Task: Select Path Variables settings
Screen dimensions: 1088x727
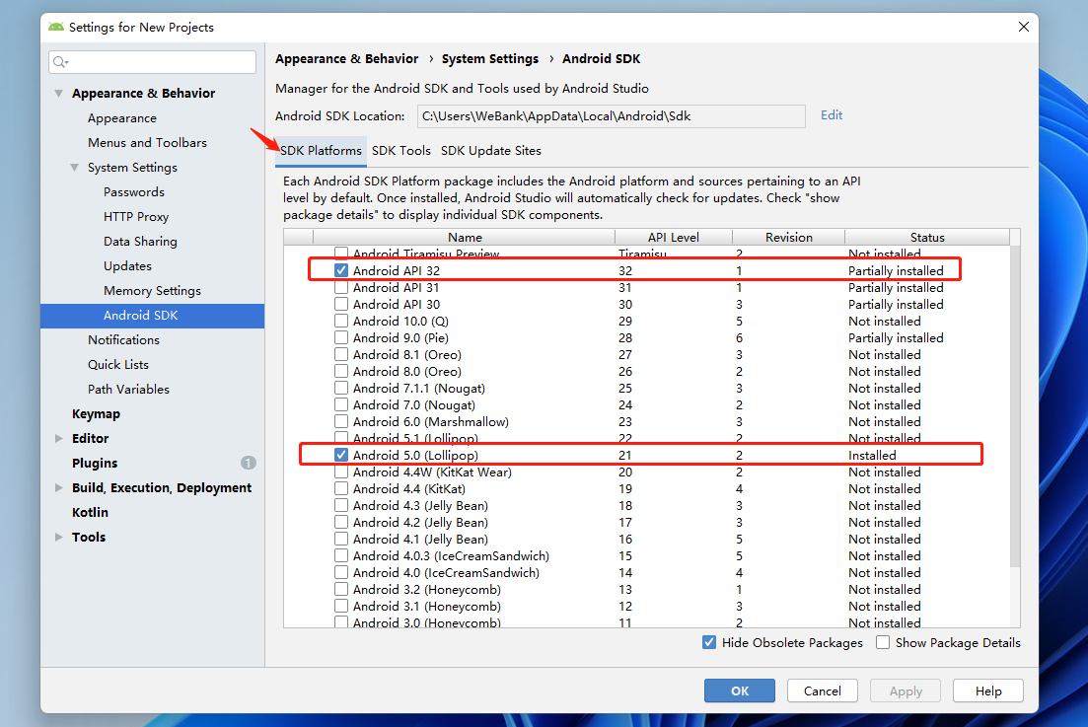Action: click(x=128, y=390)
